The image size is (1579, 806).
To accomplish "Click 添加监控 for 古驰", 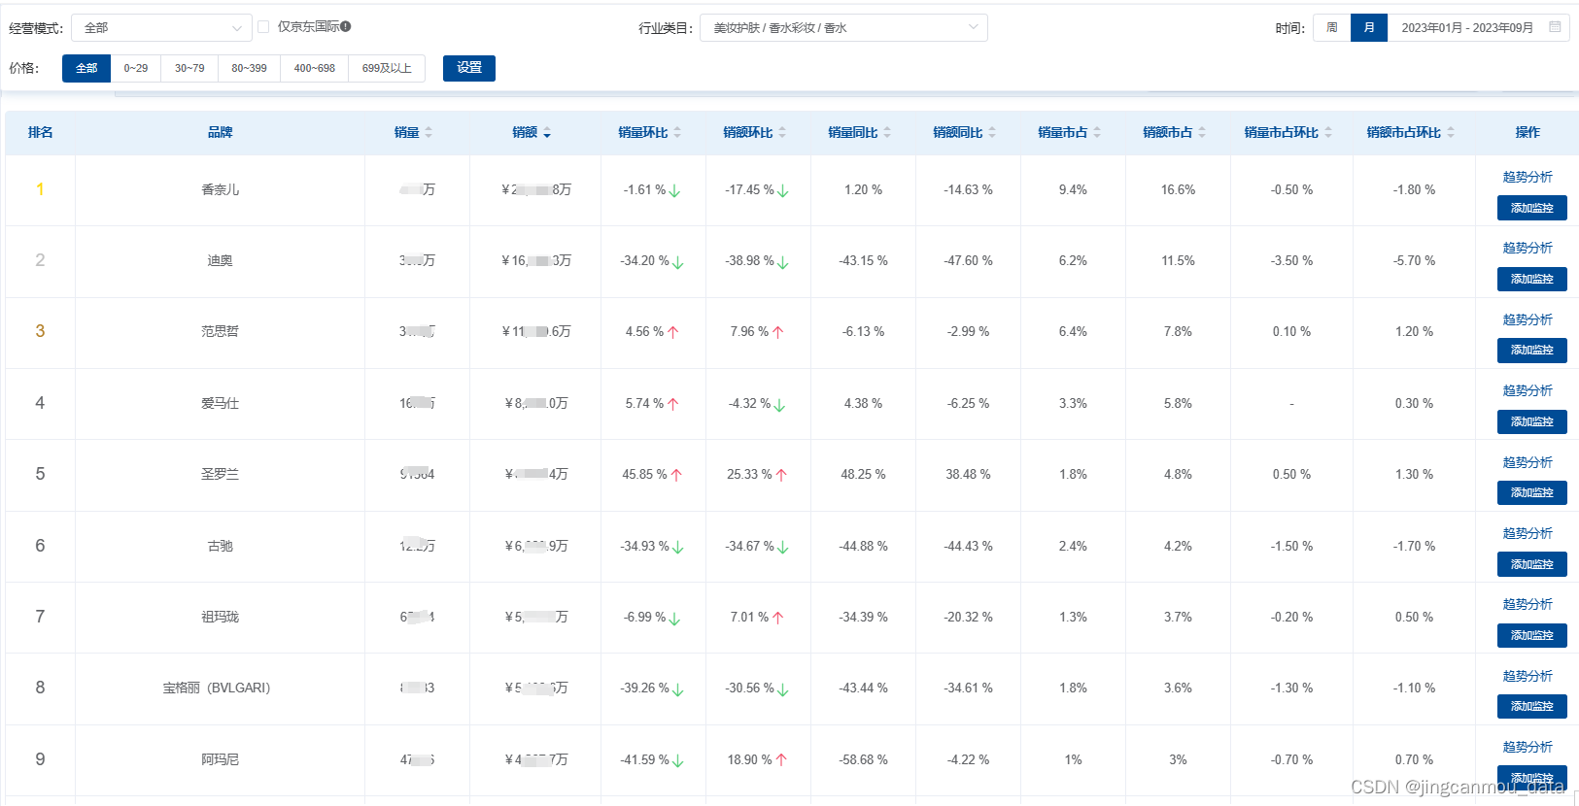I will 1531,564.
